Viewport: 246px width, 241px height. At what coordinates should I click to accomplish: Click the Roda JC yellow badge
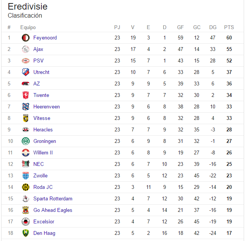tap(26, 187)
